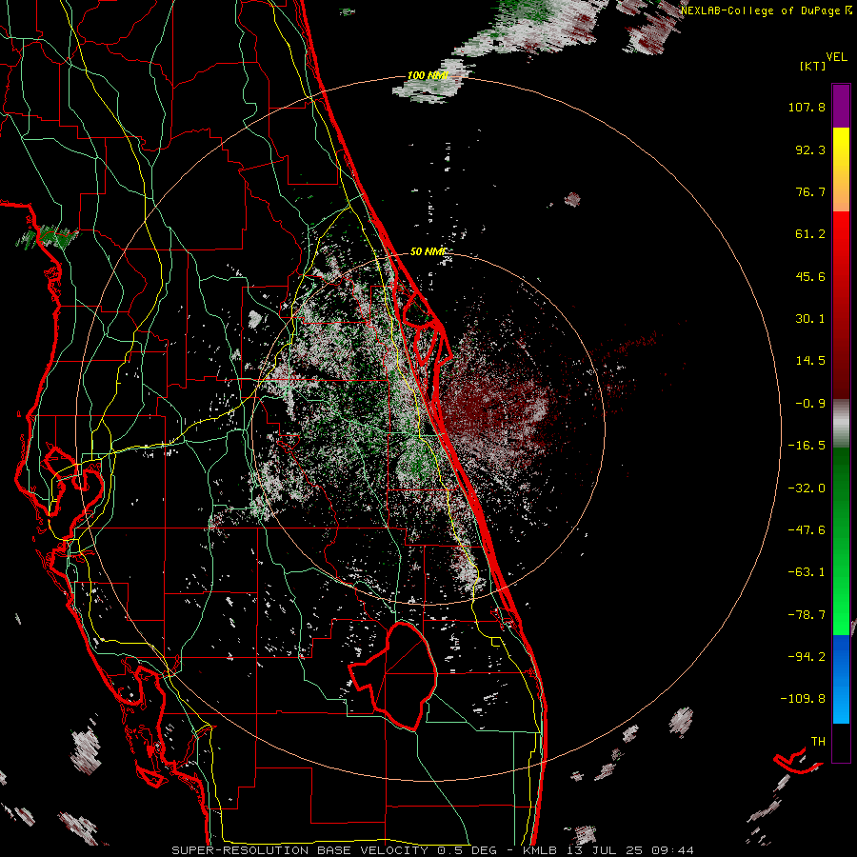Click the 45.6 value on velocity scale

810,276
